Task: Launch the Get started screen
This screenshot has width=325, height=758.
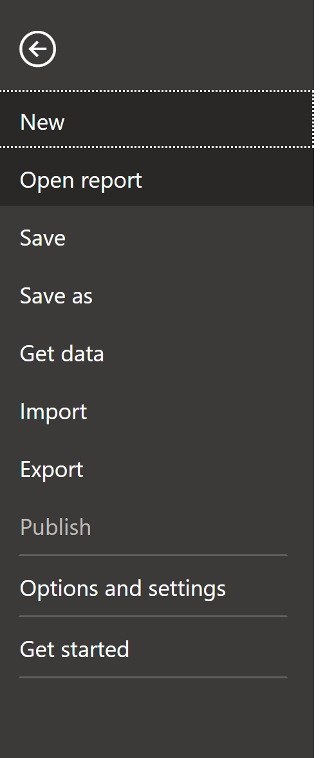Action: pos(156,649)
